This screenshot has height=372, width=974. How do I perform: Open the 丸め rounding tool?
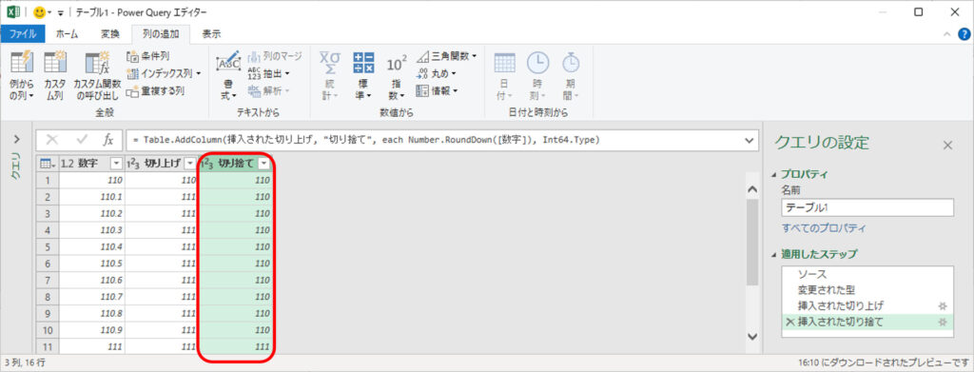(436, 73)
